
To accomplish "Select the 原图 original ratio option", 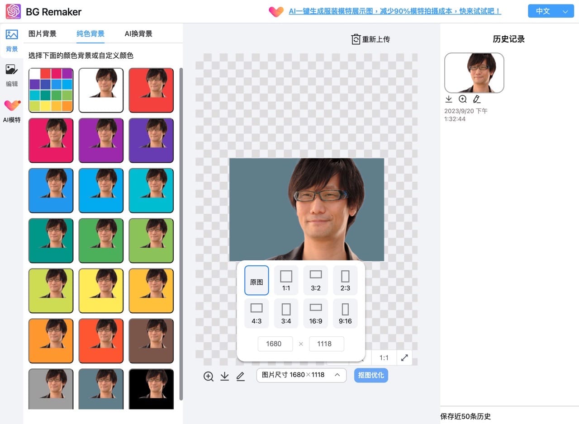I will click(x=256, y=280).
